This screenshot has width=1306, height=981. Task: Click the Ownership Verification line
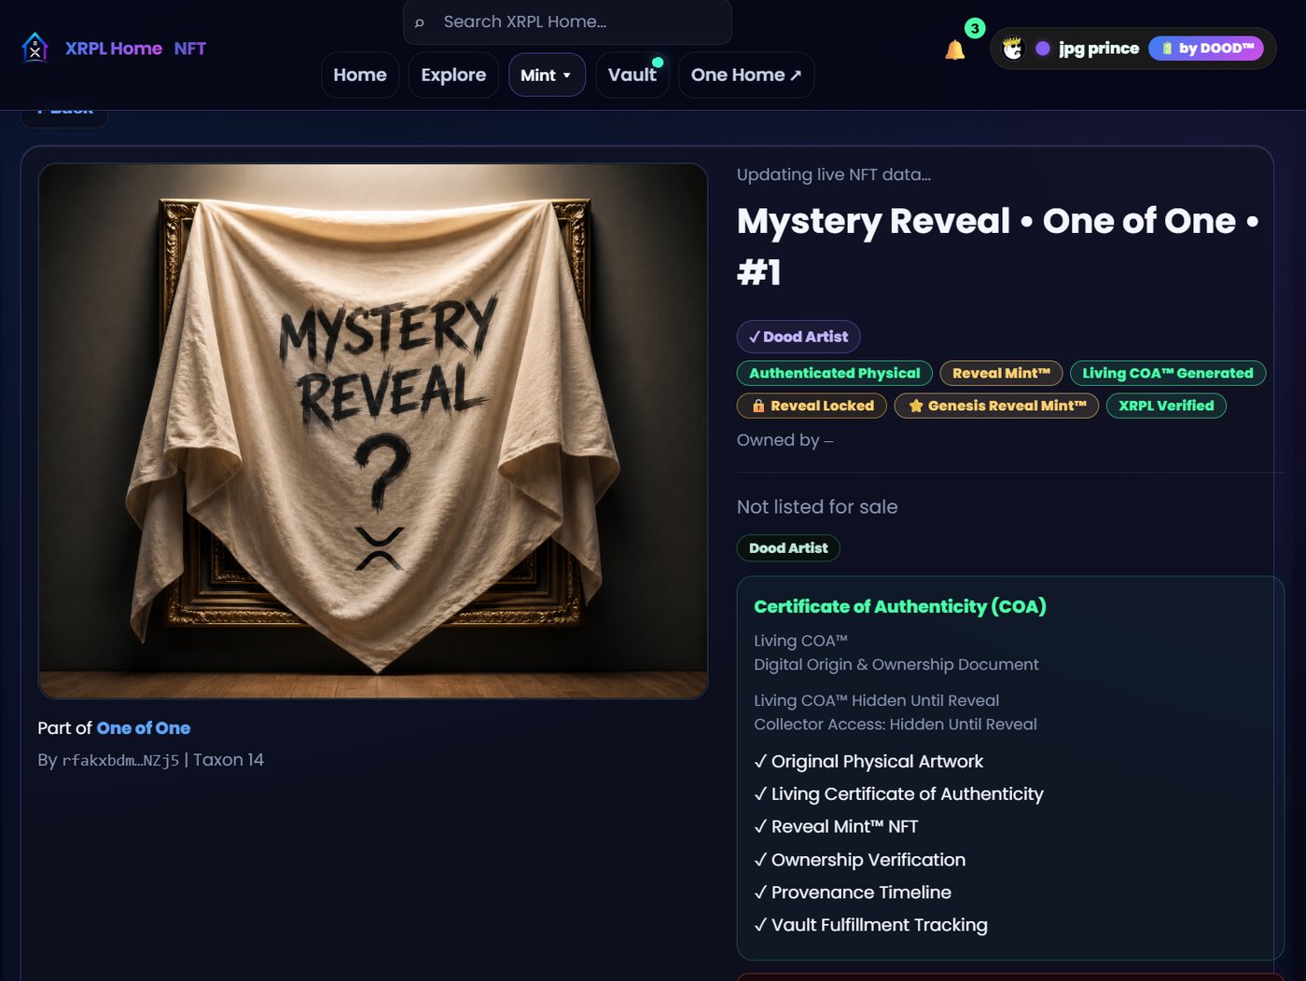point(859,860)
